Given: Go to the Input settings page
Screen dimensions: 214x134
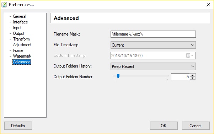Looking at the screenshot, I should pyautogui.click(x=17, y=28).
